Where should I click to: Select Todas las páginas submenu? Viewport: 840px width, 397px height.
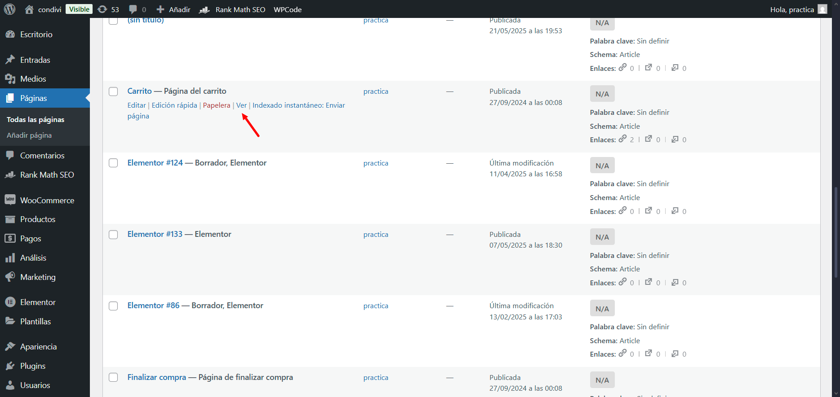[36, 119]
